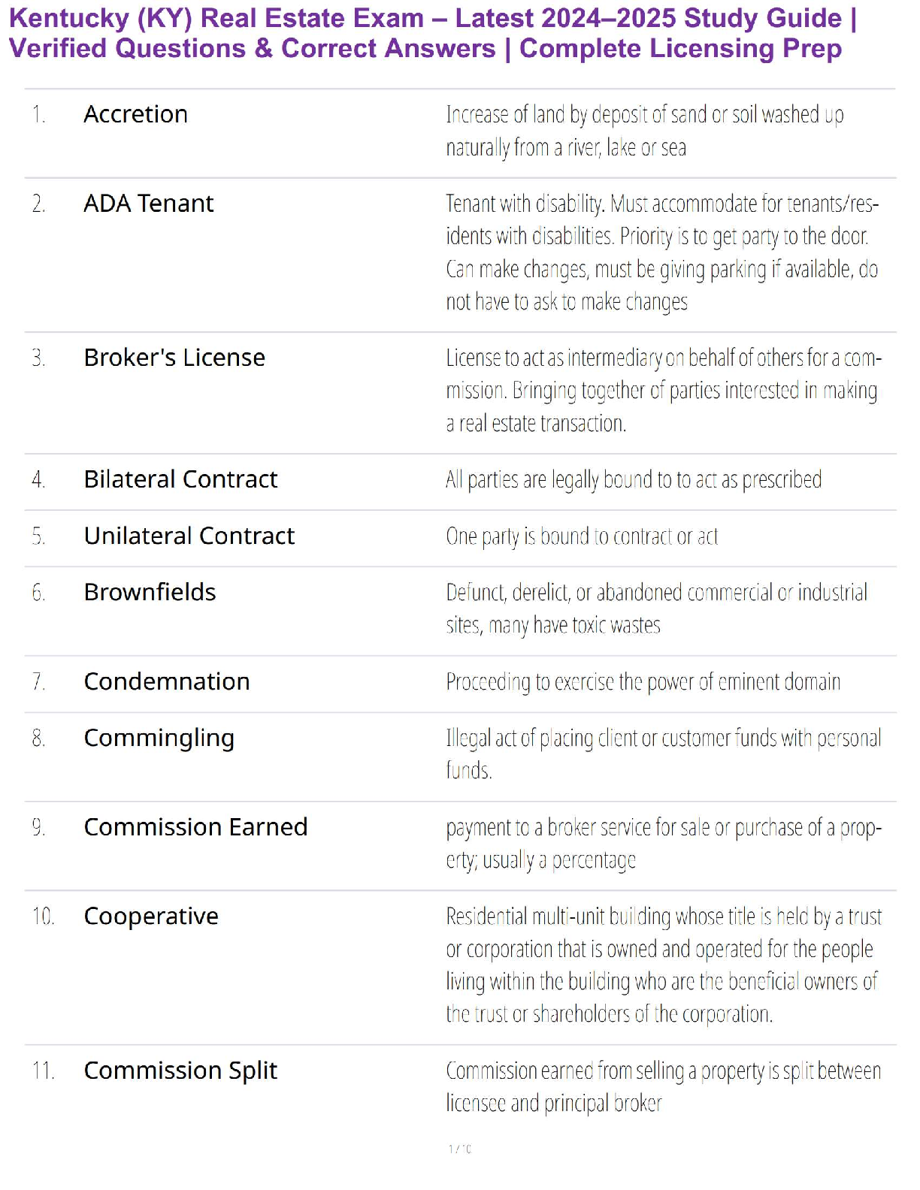Image resolution: width=920 pixels, height=1190 pixels.
Task: Click the Commingling definition about personal funds
Action: (663, 754)
